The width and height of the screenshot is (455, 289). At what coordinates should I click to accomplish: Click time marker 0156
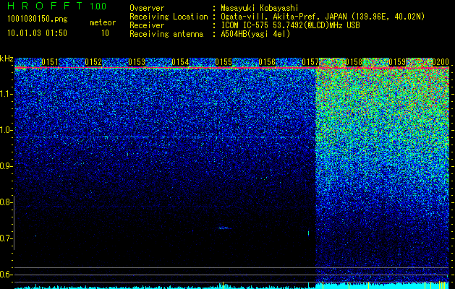267,62
